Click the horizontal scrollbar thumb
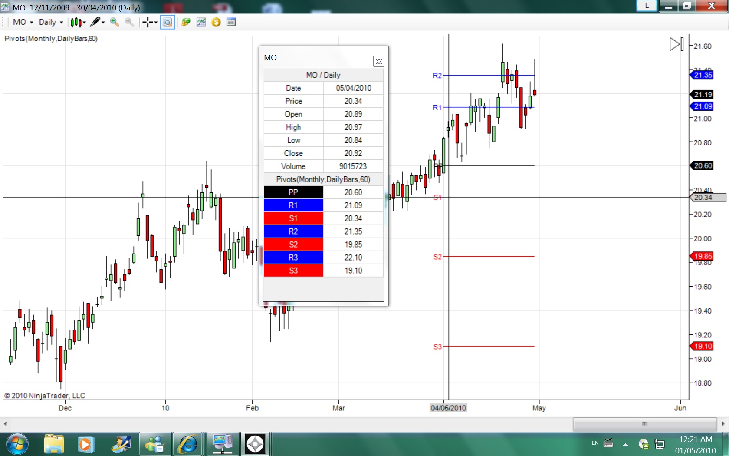 click(645, 424)
